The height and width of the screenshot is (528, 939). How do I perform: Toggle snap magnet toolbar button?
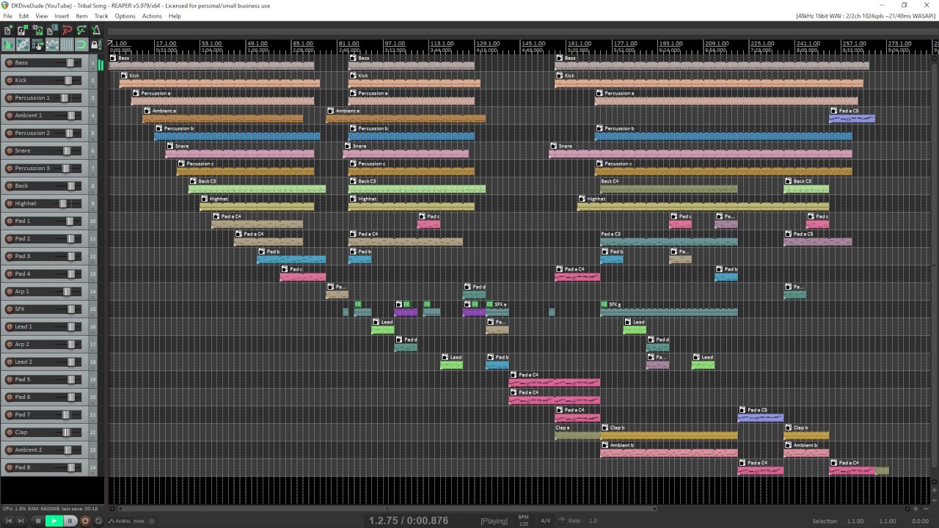click(x=81, y=45)
